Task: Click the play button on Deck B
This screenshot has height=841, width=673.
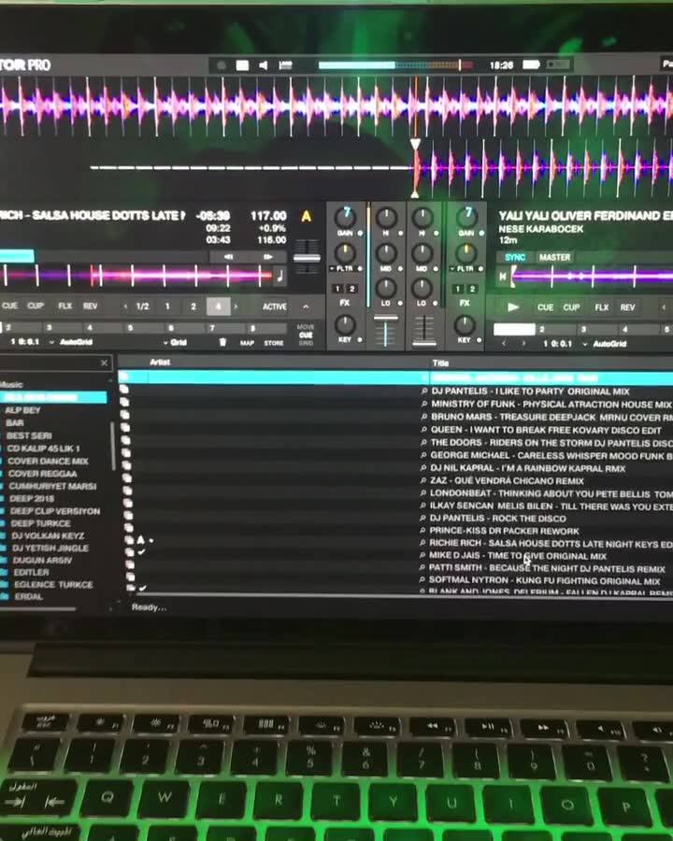Action: click(513, 306)
